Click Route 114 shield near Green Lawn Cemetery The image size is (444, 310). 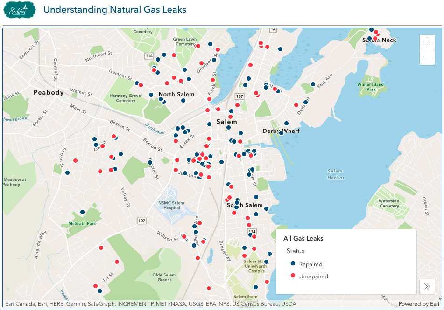[149, 56]
